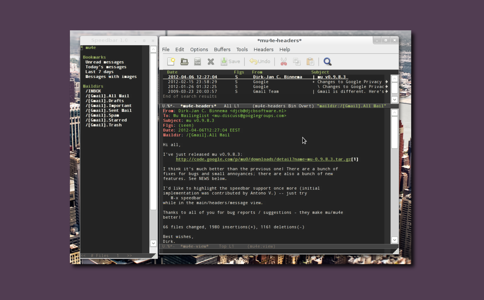The height and width of the screenshot is (300, 484).
Task: Open the Tools menu
Action: click(242, 49)
